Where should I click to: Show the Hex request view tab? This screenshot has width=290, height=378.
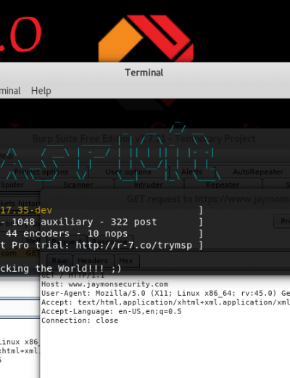pyautogui.click(x=126, y=261)
